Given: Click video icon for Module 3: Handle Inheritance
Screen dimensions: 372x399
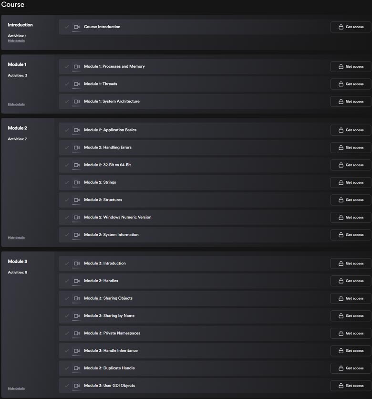Looking at the screenshot, I should (76, 351).
